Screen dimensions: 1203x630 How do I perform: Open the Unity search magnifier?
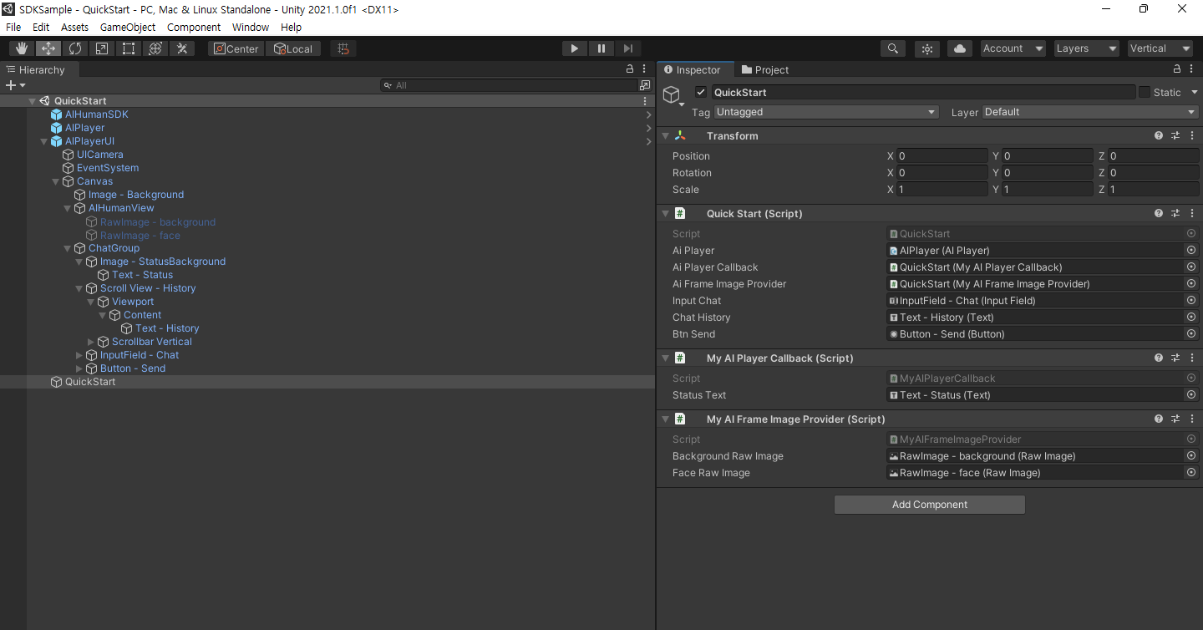pos(893,48)
